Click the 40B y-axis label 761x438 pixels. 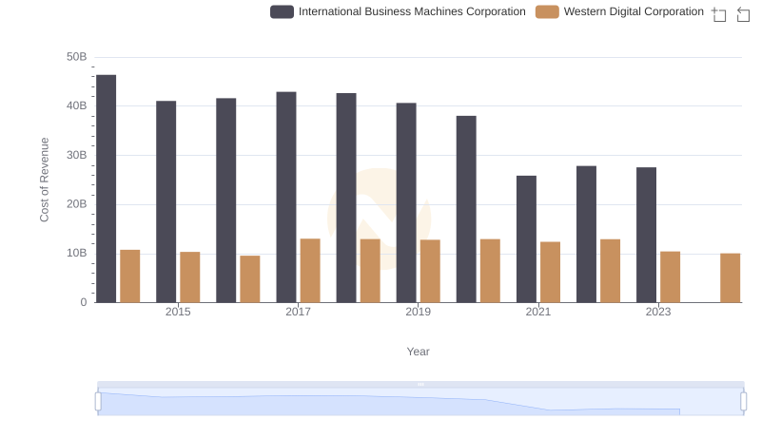point(77,105)
